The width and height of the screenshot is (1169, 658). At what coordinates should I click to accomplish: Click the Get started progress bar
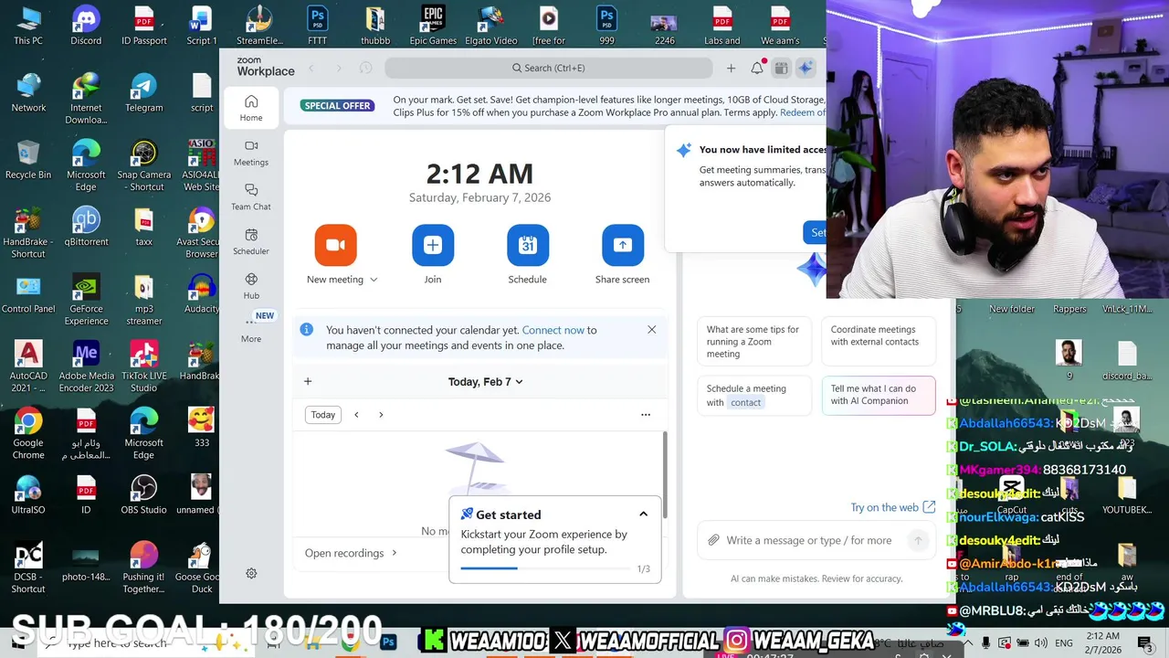point(545,568)
